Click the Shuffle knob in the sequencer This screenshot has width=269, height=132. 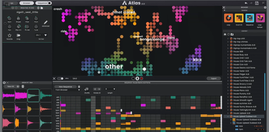coord(87,89)
